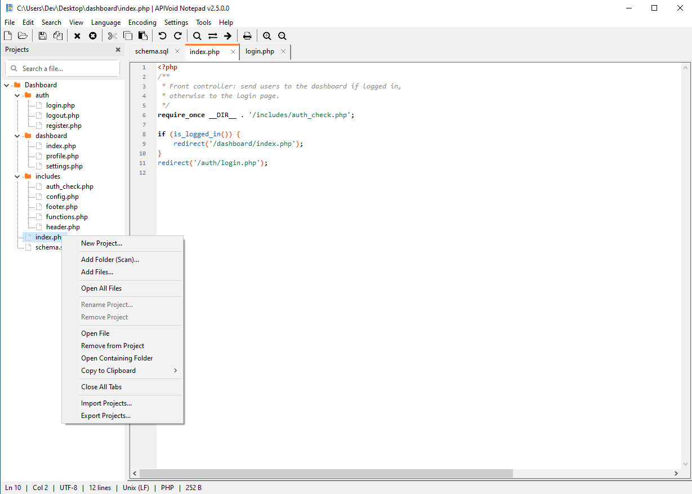
Task: Select functions.php in the tree
Action: (66, 217)
